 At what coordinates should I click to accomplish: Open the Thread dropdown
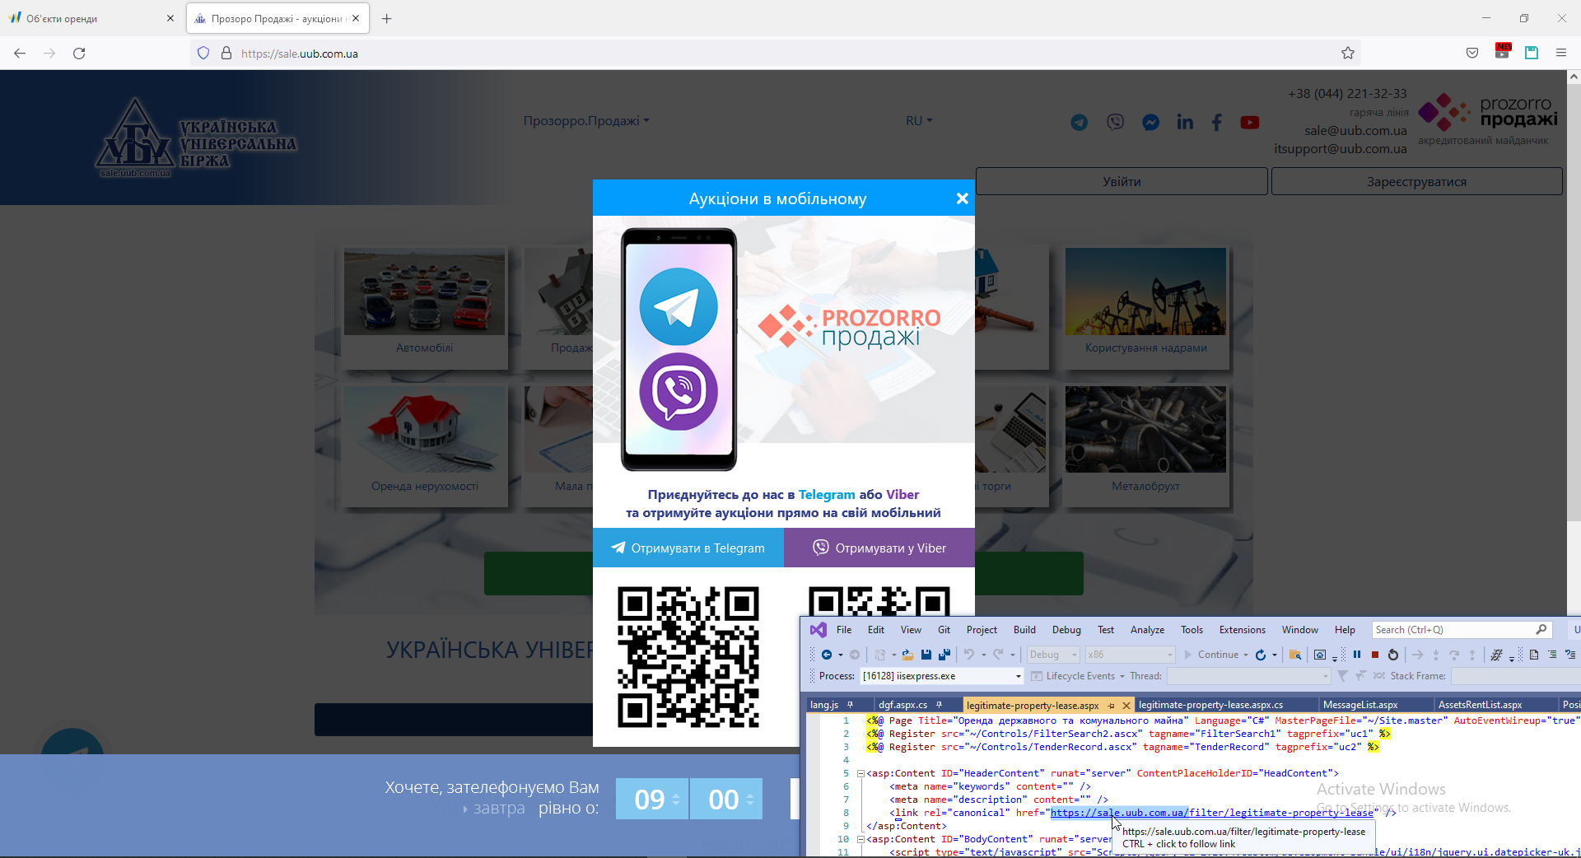(1249, 676)
